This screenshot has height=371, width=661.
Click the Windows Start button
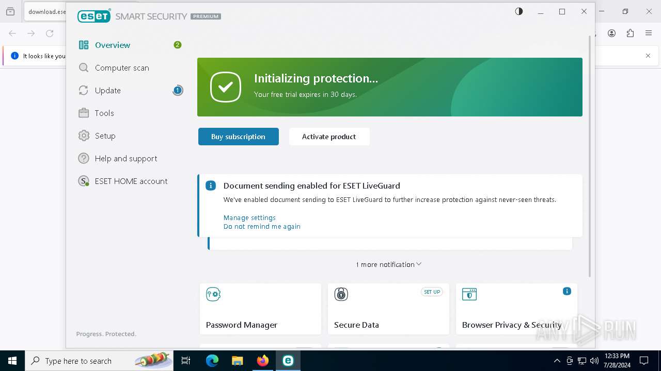pos(12,361)
